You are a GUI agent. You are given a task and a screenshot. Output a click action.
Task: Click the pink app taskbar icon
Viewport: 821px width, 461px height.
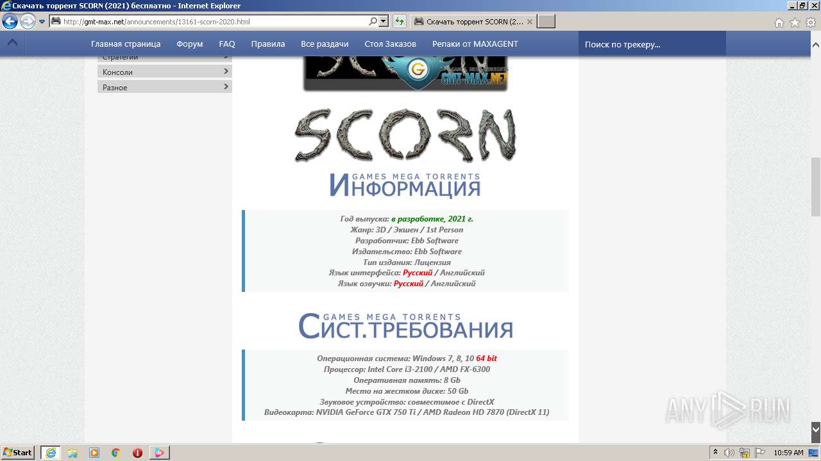tap(159, 452)
